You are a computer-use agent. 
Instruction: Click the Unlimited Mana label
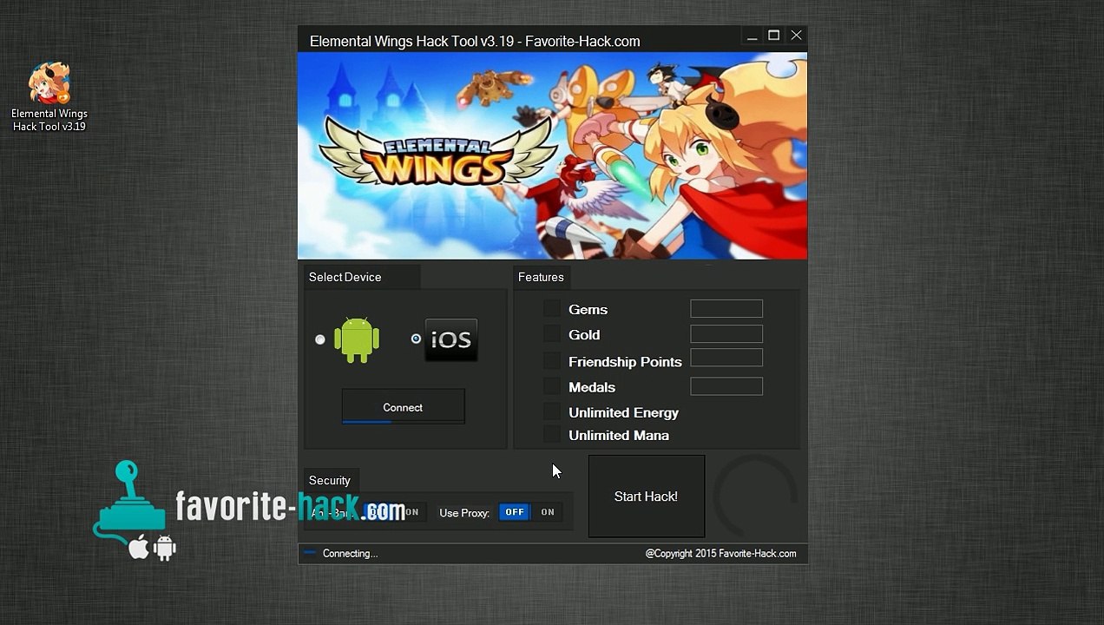[x=619, y=435]
